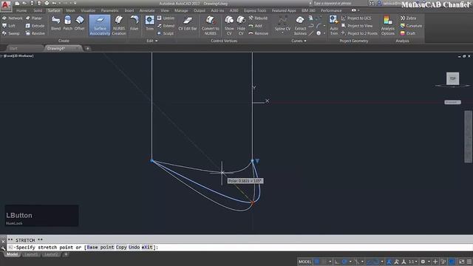Click Convert to NURBS
The image size is (473, 266).
click(x=210, y=26)
